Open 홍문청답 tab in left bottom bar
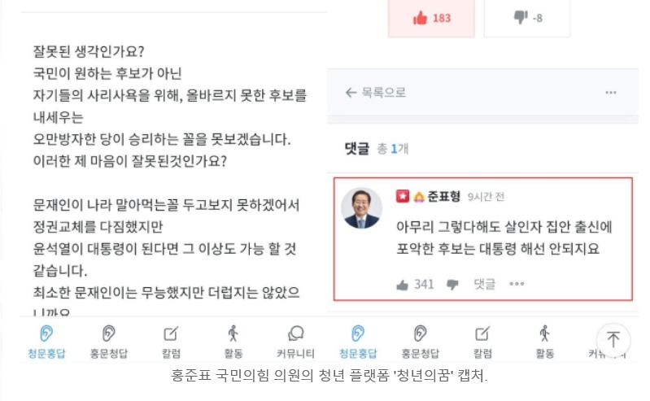This screenshot has width=650, height=401. click(x=109, y=342)
